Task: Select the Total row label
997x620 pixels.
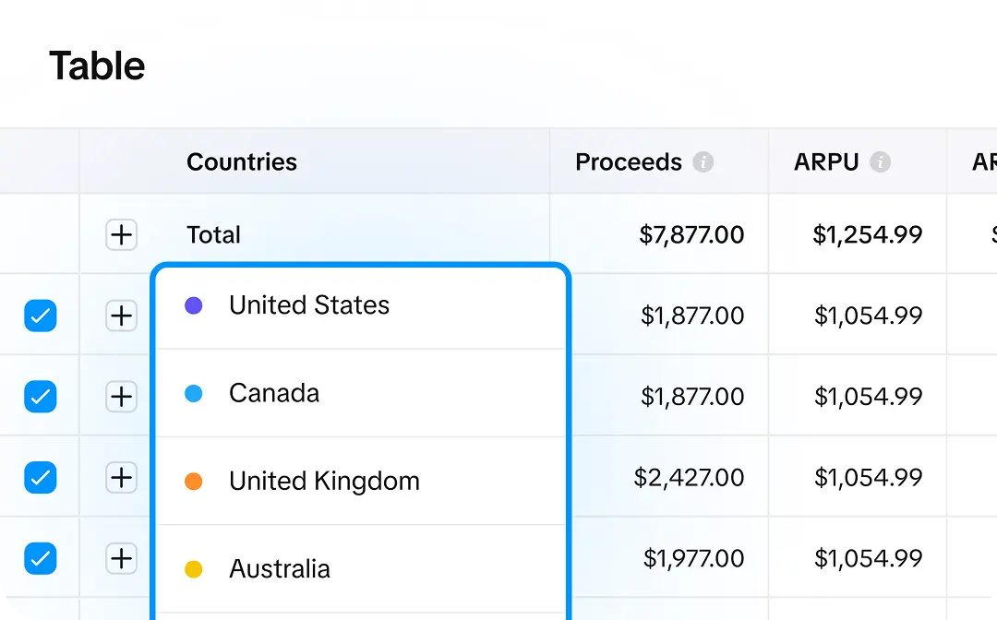Action: point(213,234)
